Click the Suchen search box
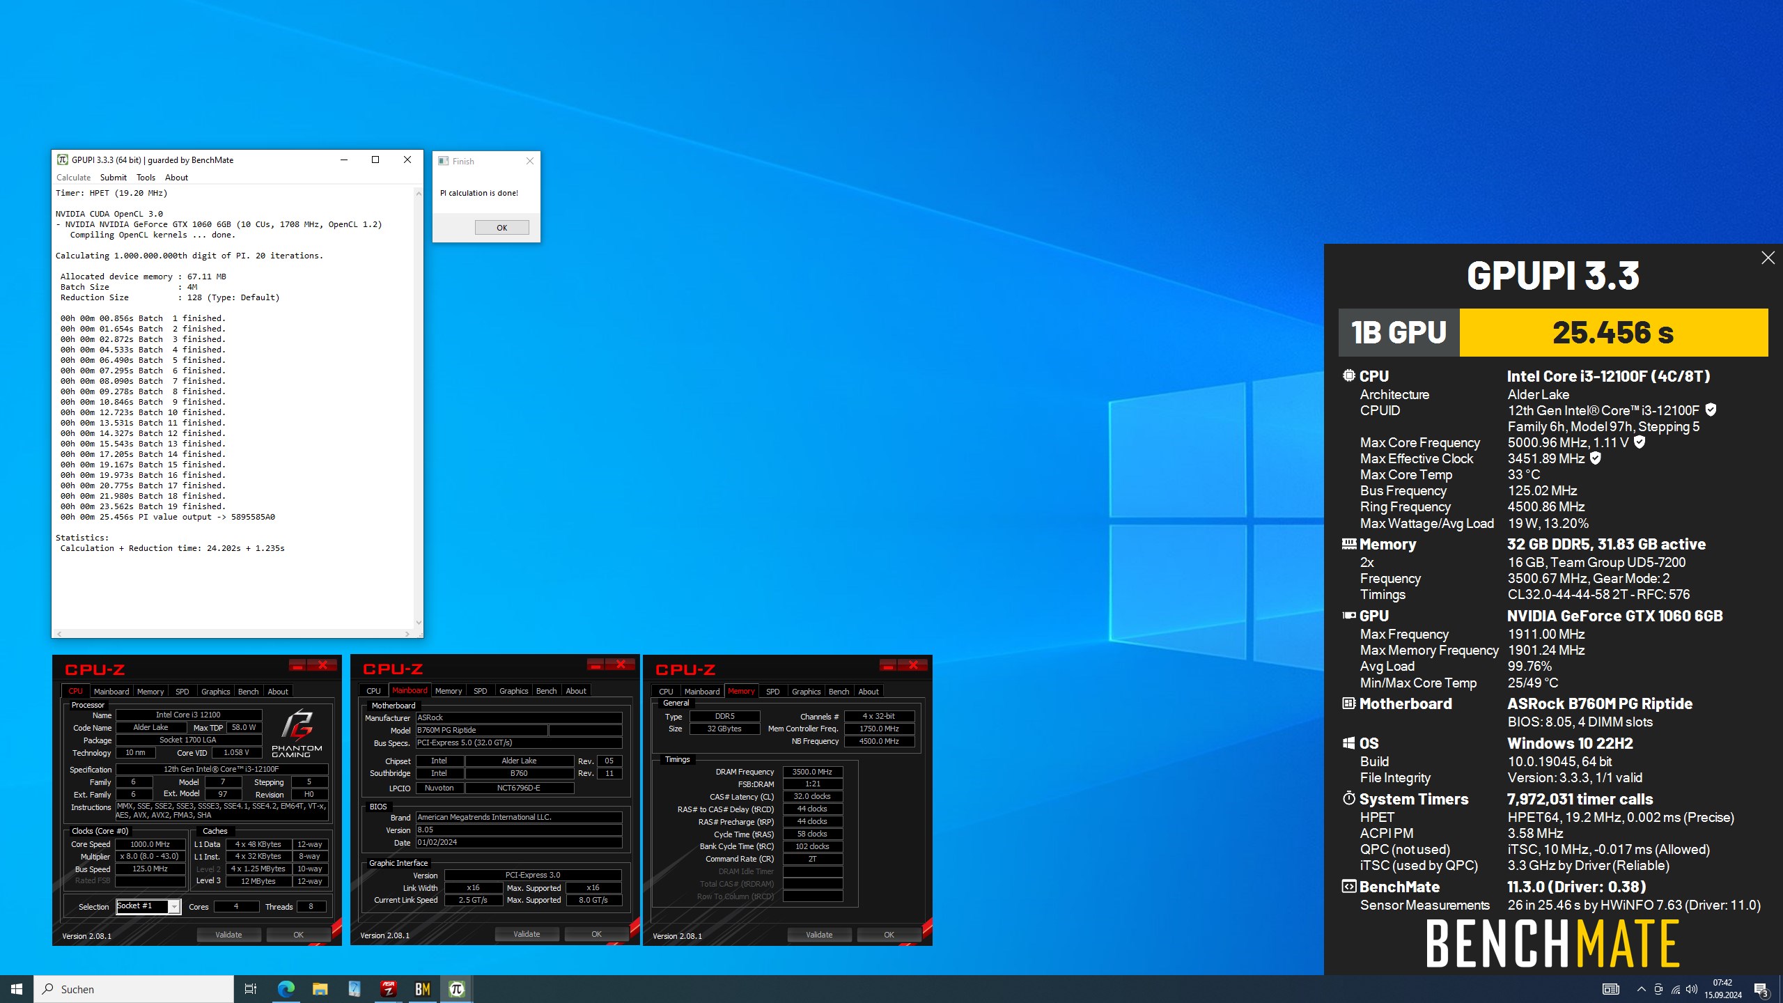 click(x=134, y=989)
